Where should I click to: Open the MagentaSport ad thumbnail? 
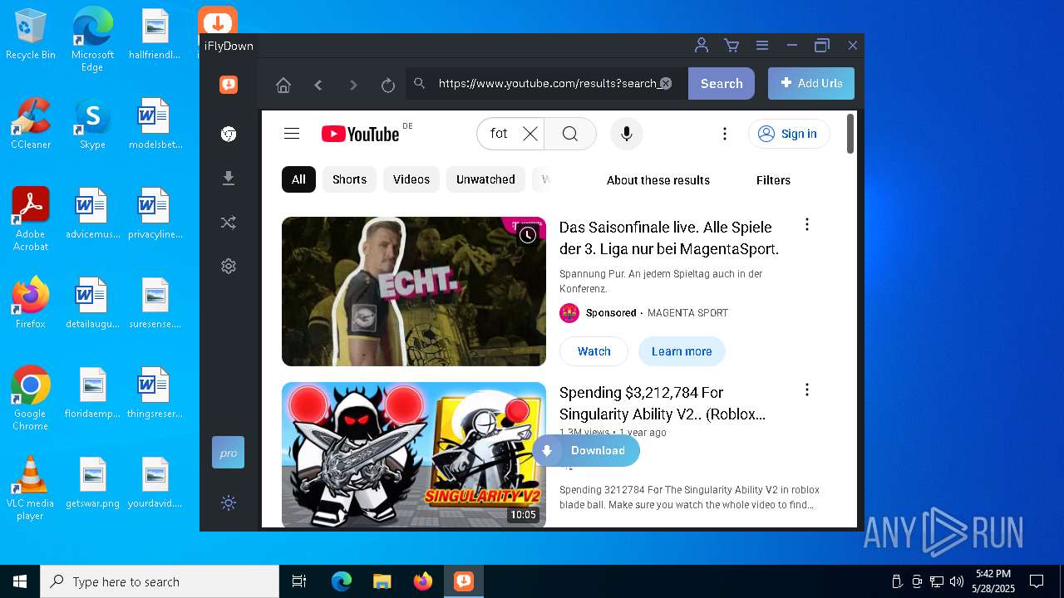[414, 292]
